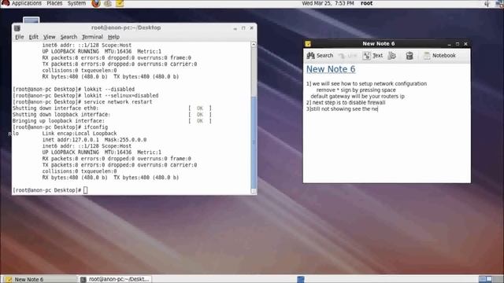This screenshot has height=283, width=504.
Task: Click the root user name in the top panel
Action: [366, 3]
